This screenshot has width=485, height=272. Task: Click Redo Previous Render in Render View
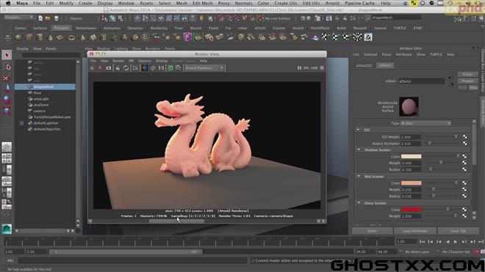[x=93, y=68]
